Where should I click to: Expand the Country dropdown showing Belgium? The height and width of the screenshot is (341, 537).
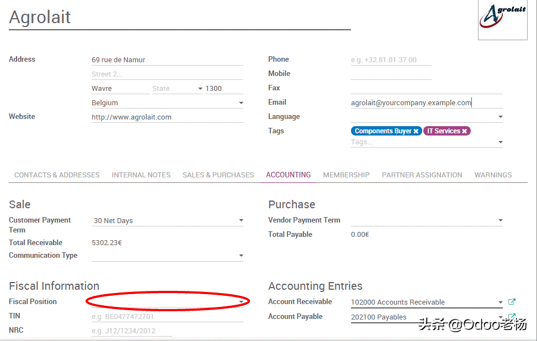click(x=241, y=103)
